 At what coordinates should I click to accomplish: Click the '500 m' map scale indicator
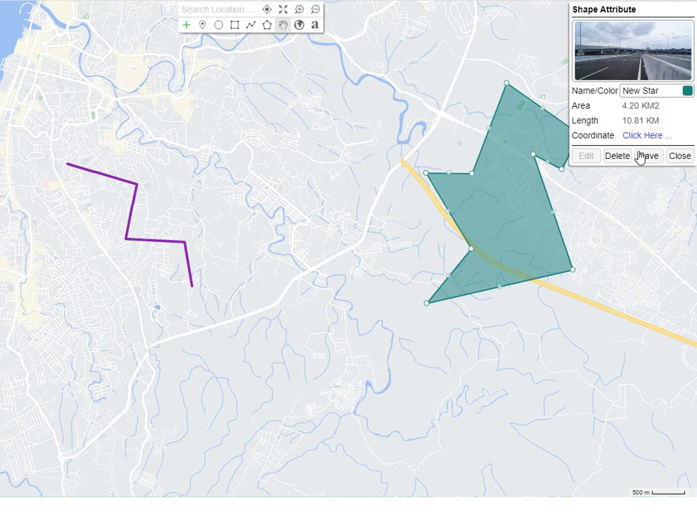(659, 492)
